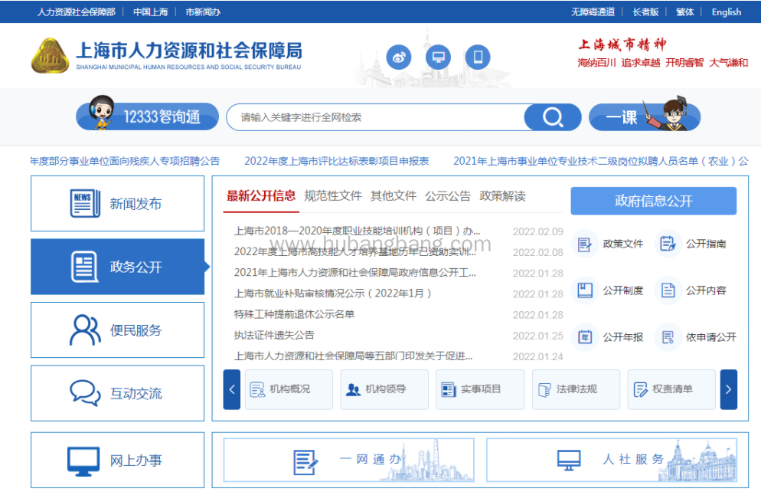Click the mobile phone version icon

tap(478, 57)
